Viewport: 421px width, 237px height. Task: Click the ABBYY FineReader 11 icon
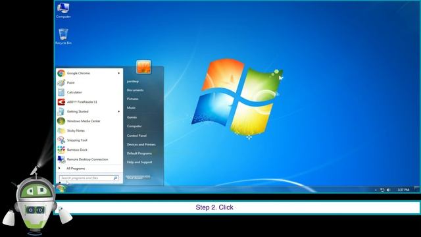point(61,102)
